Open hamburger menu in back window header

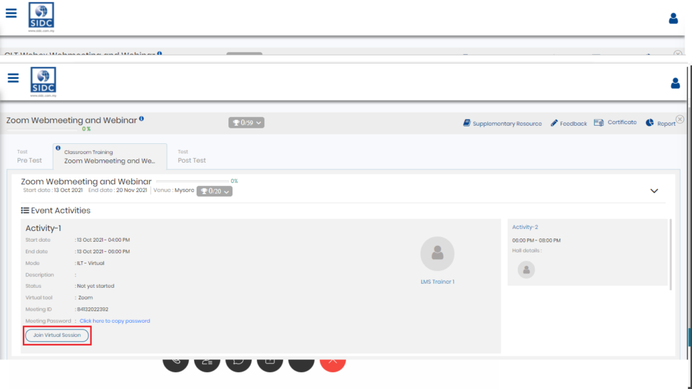coord(11,14)
